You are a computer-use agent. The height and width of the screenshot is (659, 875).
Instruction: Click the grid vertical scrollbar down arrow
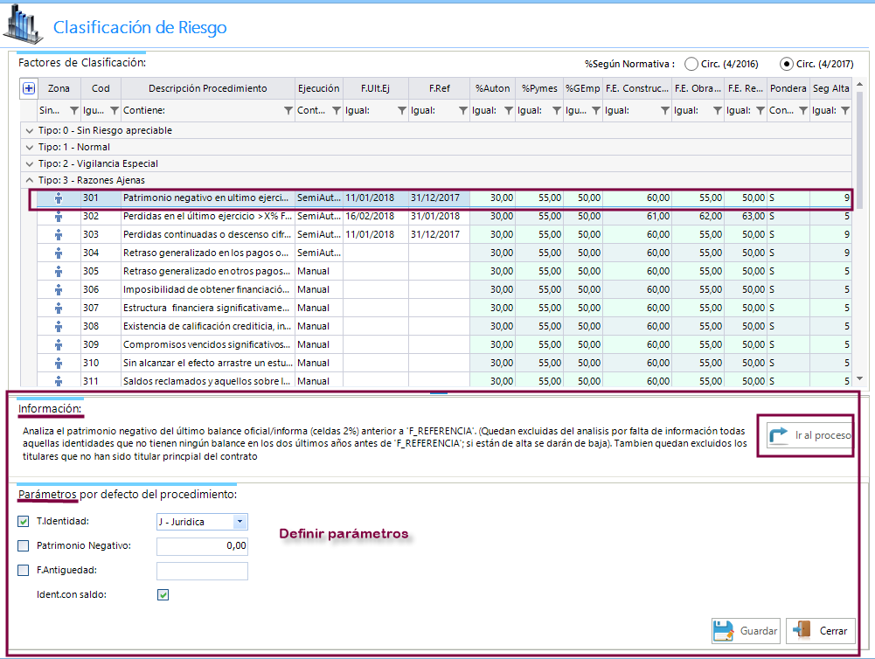point(859,378)
